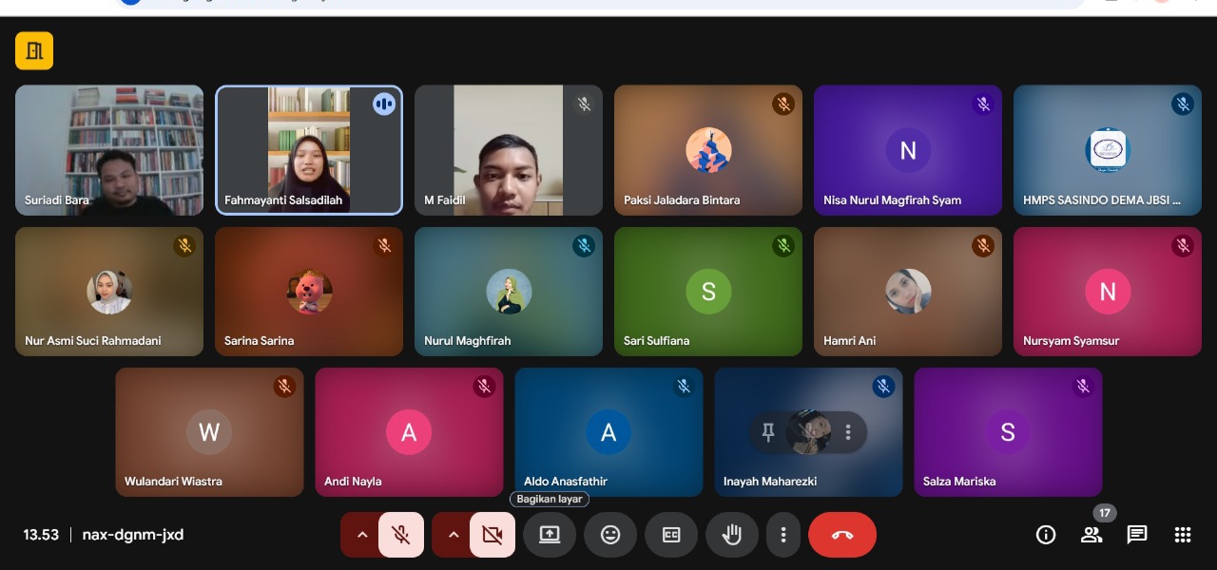Open three-dot options on Inayah Maharezki tile
Screen dimensions: 1217x570
click(848, 432)
